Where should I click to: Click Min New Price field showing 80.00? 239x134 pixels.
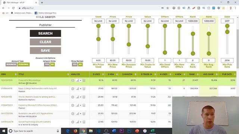pyautogui.click(x=113, y=60)
